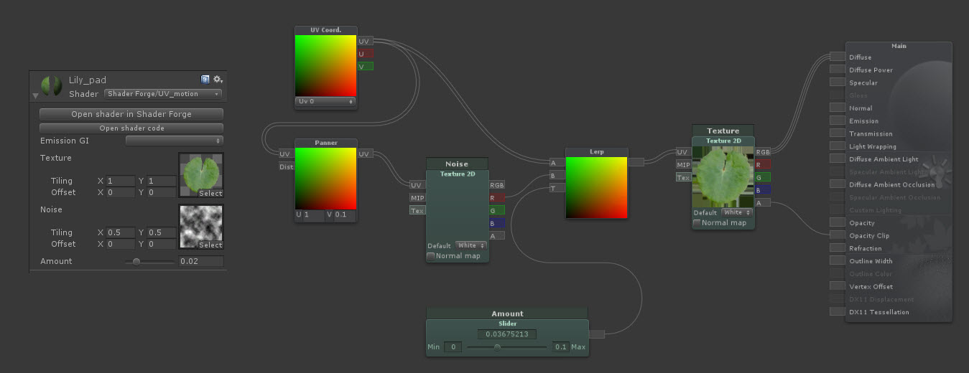Click the Amount node value field 0.03675213
The height and width of the screenshot is (373, 969).
click(x=507, y=334)
